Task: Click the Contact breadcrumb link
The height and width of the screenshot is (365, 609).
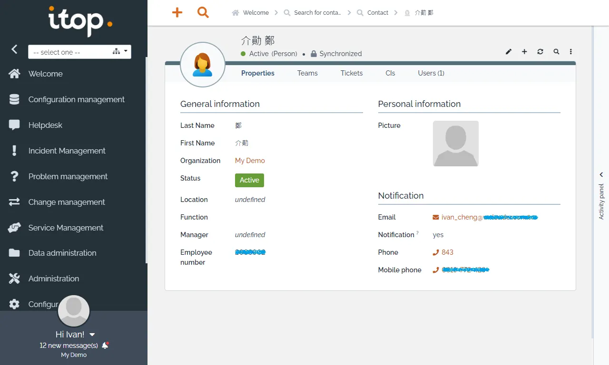Action: point(378,13)
